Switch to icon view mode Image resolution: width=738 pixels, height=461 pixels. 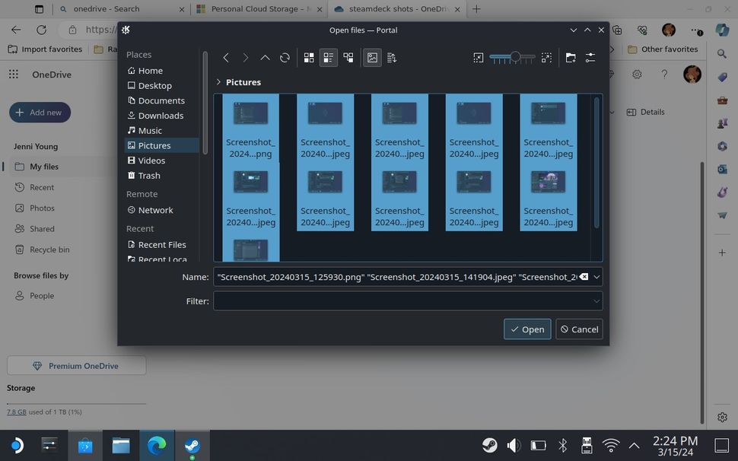[308, 58]
